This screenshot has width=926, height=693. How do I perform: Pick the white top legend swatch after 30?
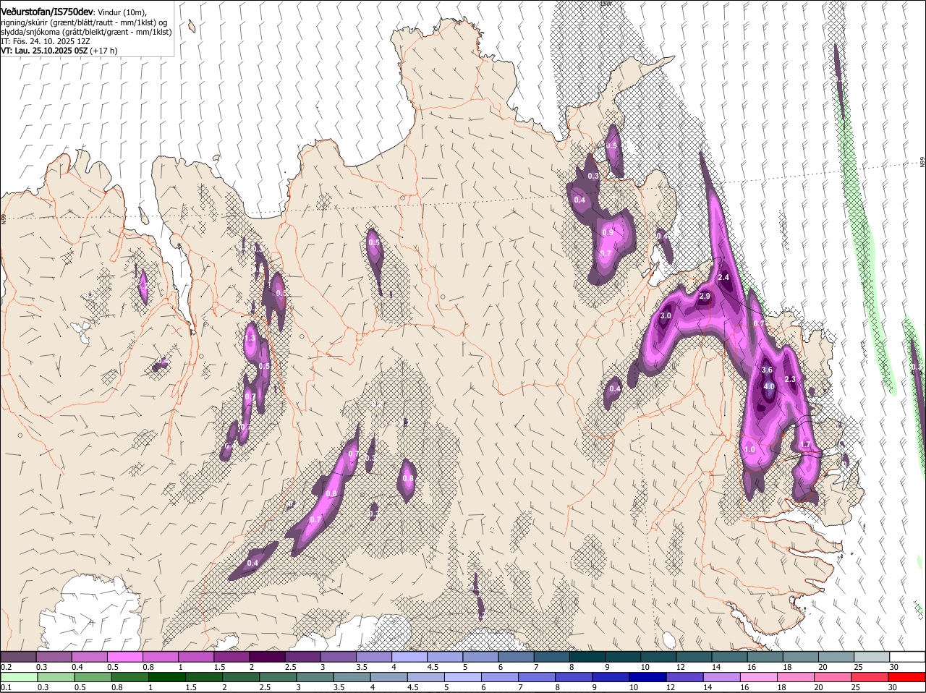907,657
